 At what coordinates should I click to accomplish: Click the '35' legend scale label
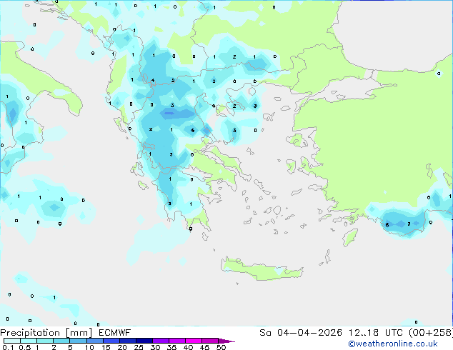171,347
